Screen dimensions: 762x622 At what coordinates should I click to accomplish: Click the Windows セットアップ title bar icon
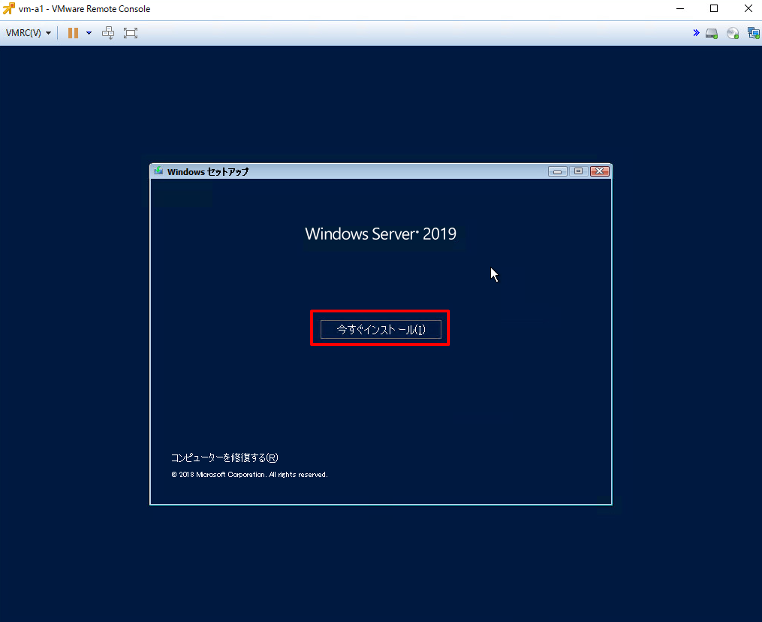pyautogui.click(x=159, y=171)
